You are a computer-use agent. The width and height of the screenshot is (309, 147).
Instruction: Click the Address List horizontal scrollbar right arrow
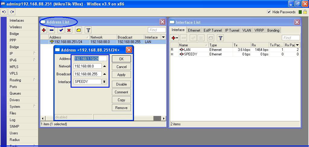pyautogui.click(x=163, y=118)
